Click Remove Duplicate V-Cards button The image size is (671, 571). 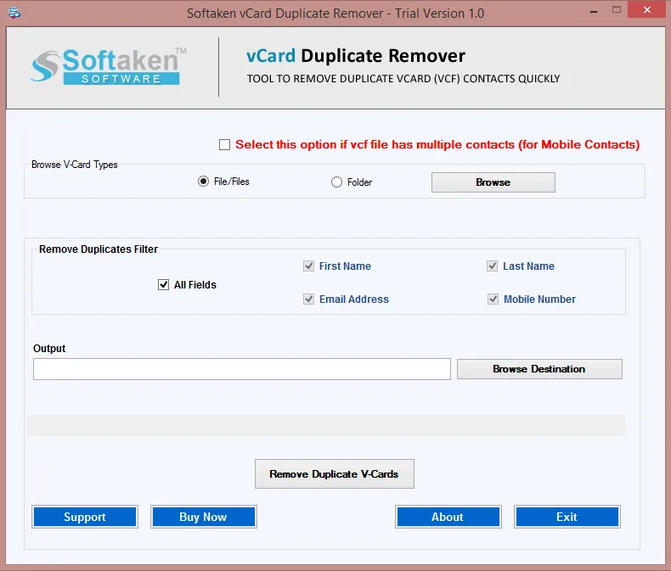(x=334, y=474)
